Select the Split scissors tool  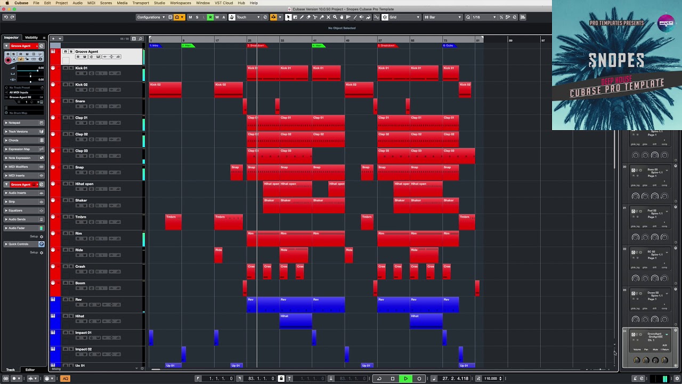coord(315,17)
